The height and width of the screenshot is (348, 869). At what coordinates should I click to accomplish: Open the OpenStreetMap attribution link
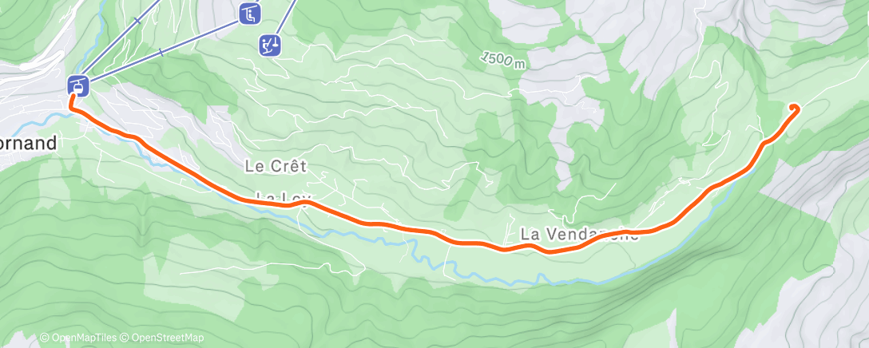point(162,338)
